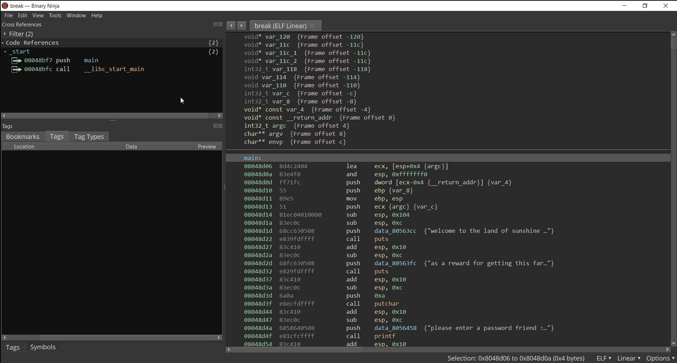Viewport: 677px width, 363px height.
Task: Click left arrow of disassembly horizontal scrollbar
Action: (229, 350)
